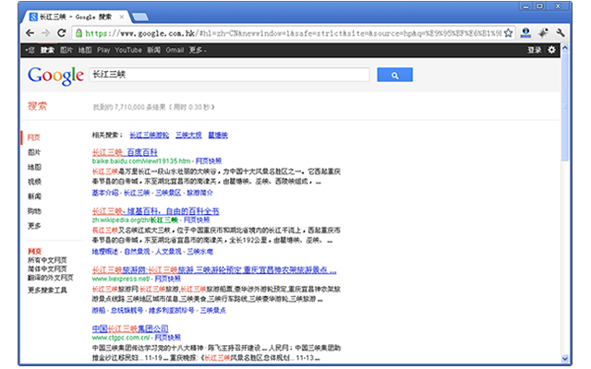Click related search 三峡大坝
This screenshot has height=369, width=591.
click(188, 135)
